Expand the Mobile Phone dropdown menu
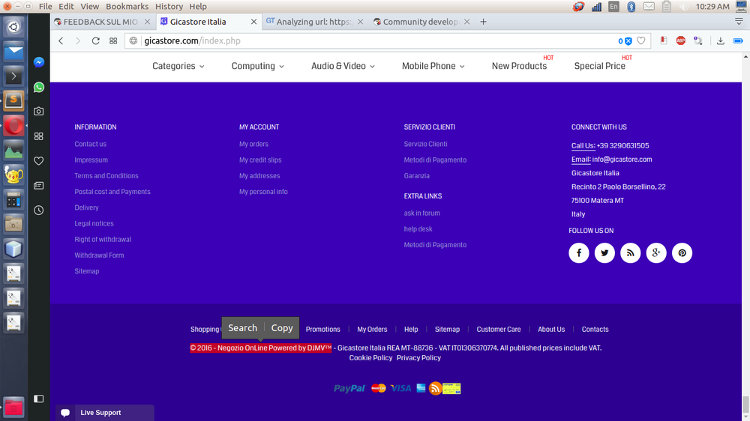Viewport: 750px width, 421px height. point(433,66)
